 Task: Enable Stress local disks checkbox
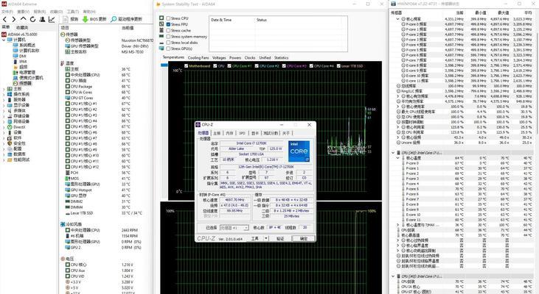click(x=168, y=43)
